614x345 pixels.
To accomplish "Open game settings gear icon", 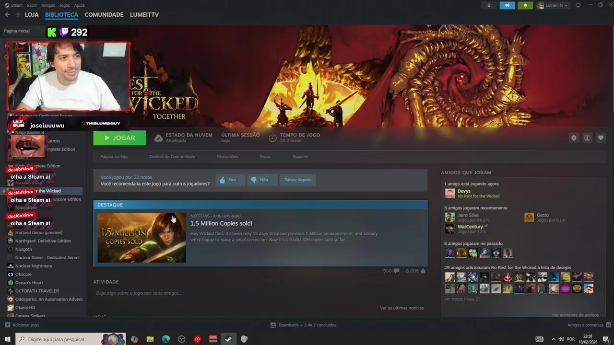I will coord(573,138).
